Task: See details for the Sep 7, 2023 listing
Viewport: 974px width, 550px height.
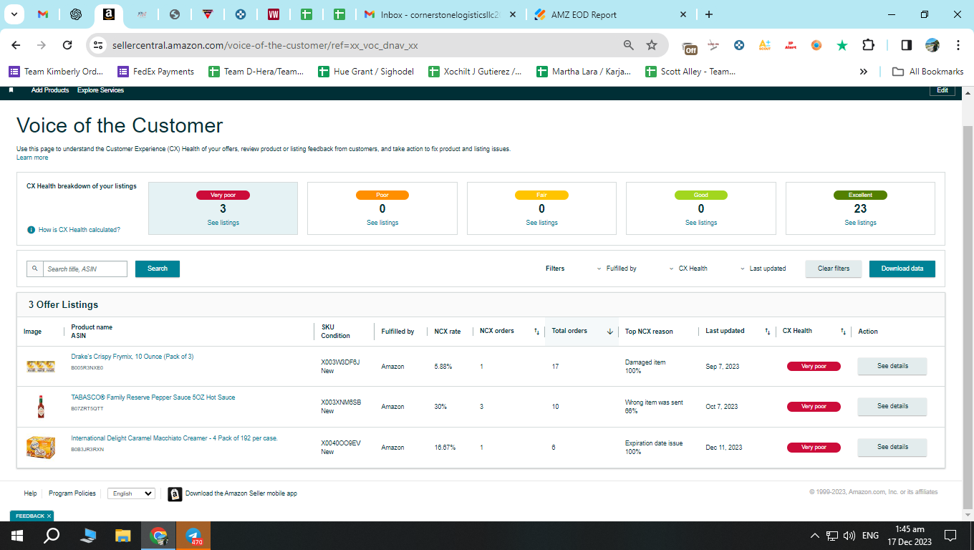Action: tap(892, 366)
